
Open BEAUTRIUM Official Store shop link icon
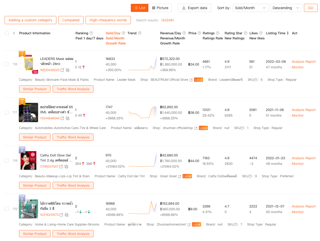click(x=191, y=80)
